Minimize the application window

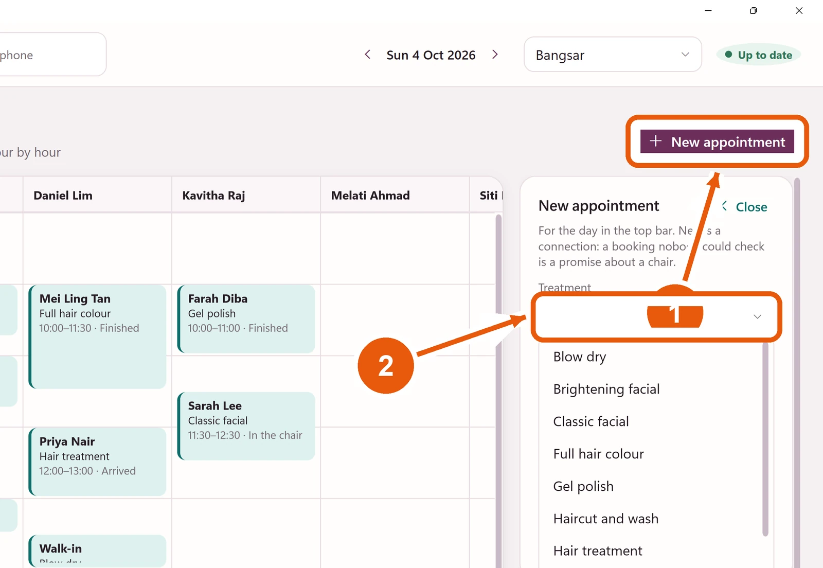pos(708,10)
